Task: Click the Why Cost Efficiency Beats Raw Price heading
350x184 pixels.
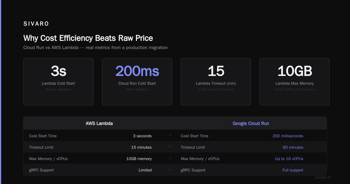Action: click(88, 38)
